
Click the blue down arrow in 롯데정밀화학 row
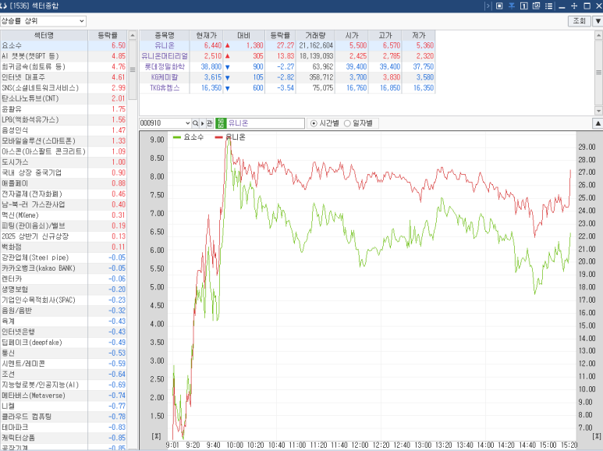227,67
